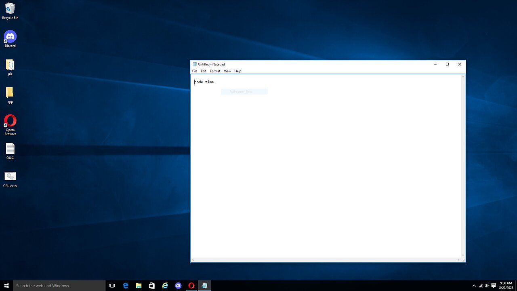Minimize the Notepad window

(x=435, y=64)
